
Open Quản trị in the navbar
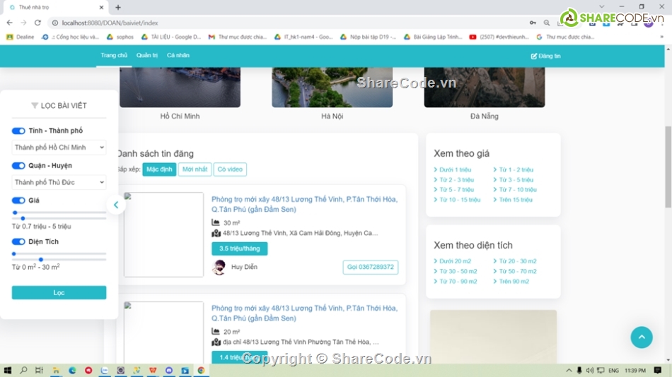(x=147, y=55)
